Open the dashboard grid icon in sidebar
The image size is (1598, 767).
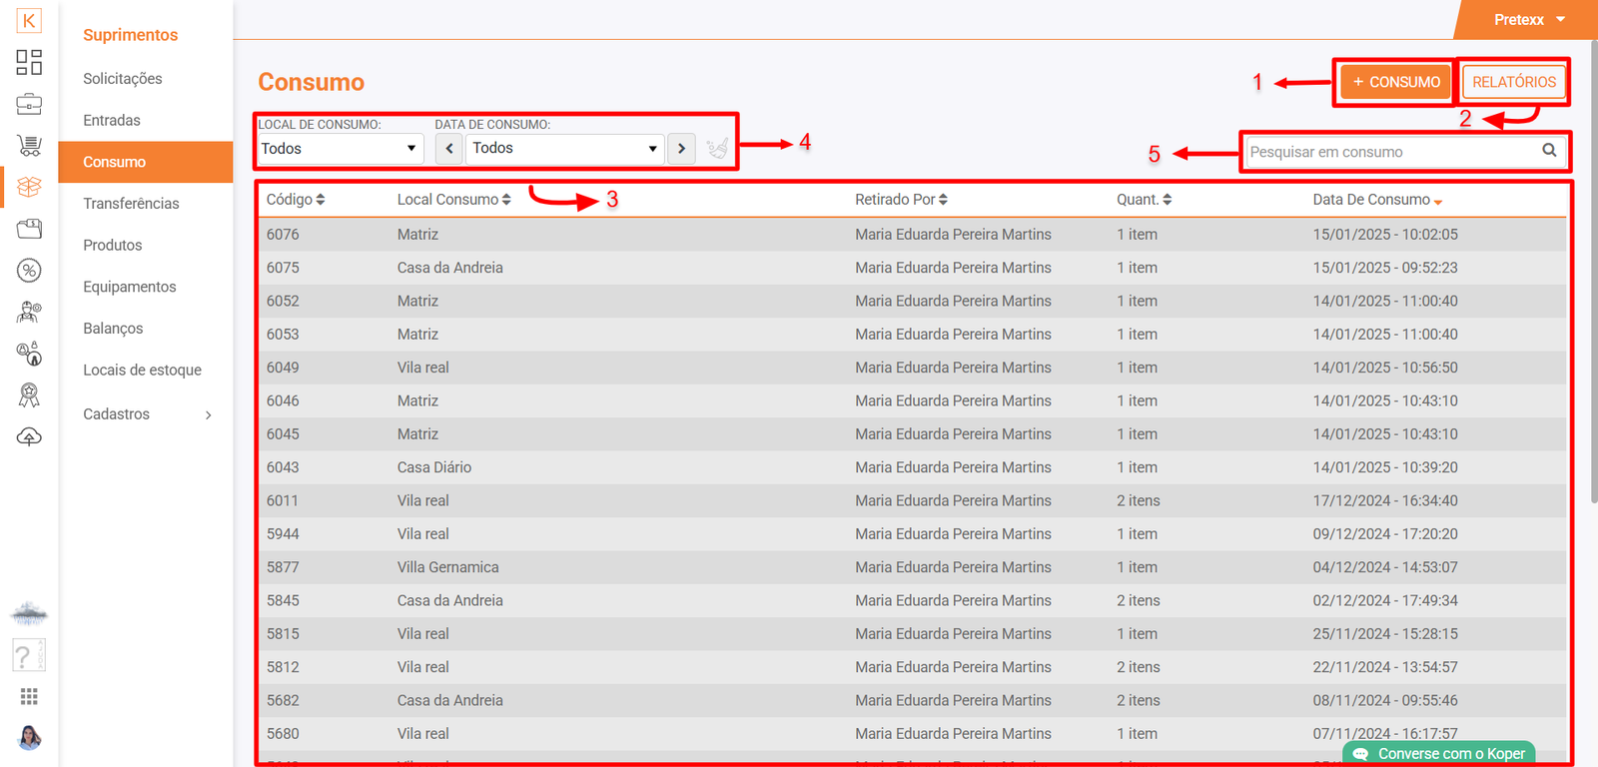click(29, 62)
